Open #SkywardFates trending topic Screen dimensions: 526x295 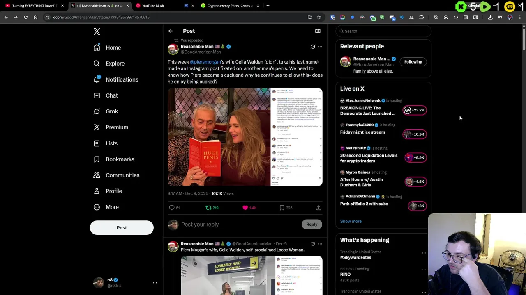pyautogui.click(x=356, y=257)
